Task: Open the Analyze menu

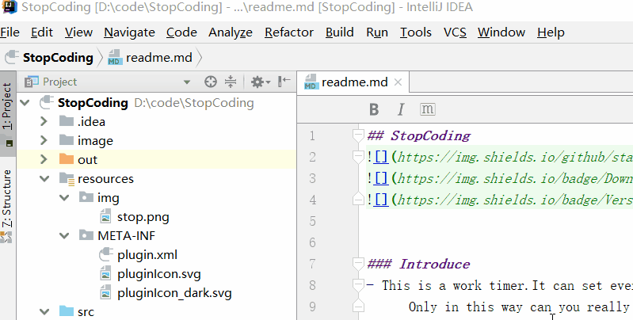Action: click(231, 32)
